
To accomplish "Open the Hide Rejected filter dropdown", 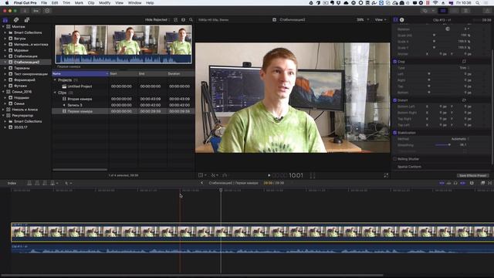I will coord(157,20).
